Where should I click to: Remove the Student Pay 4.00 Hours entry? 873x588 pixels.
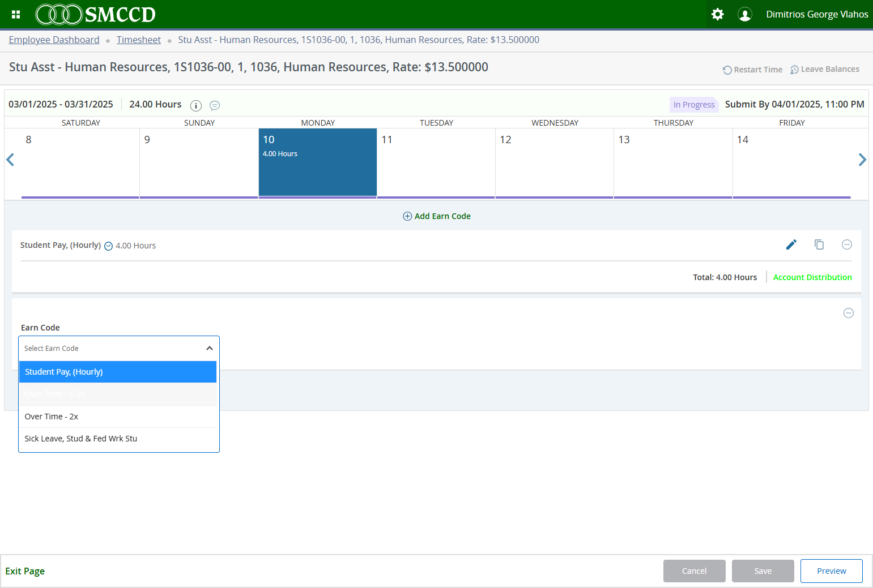click(x=847, y=244)
